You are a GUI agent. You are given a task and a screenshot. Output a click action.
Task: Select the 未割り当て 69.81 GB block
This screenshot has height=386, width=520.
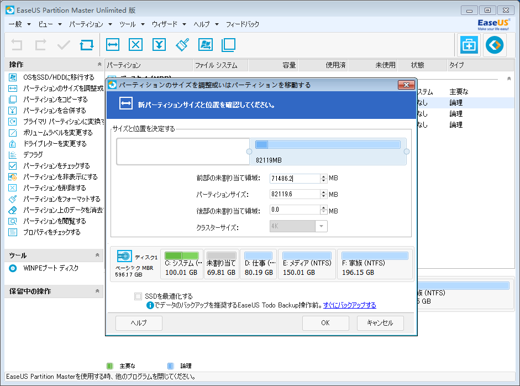tap(221, 264)
